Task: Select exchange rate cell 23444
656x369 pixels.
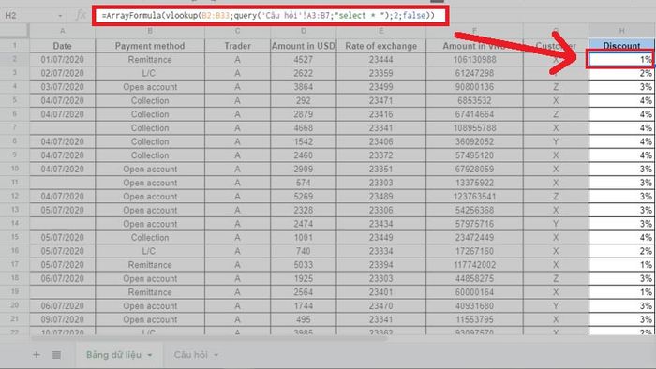Action: (380, 60)
